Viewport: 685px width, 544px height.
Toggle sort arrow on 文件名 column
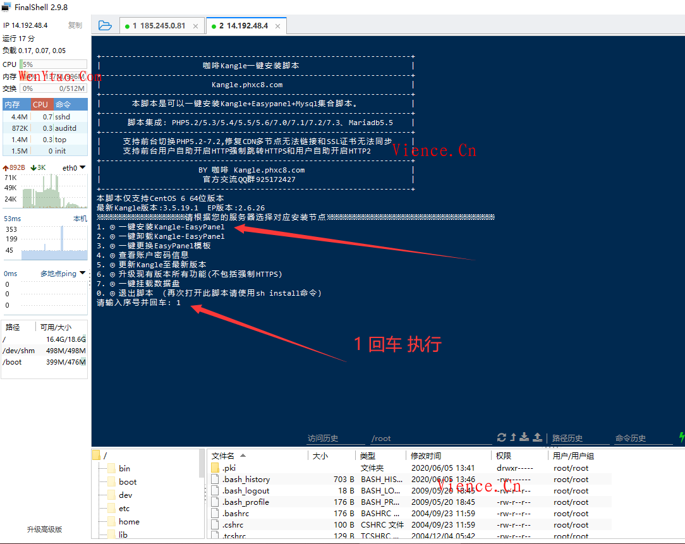point(243,456)
